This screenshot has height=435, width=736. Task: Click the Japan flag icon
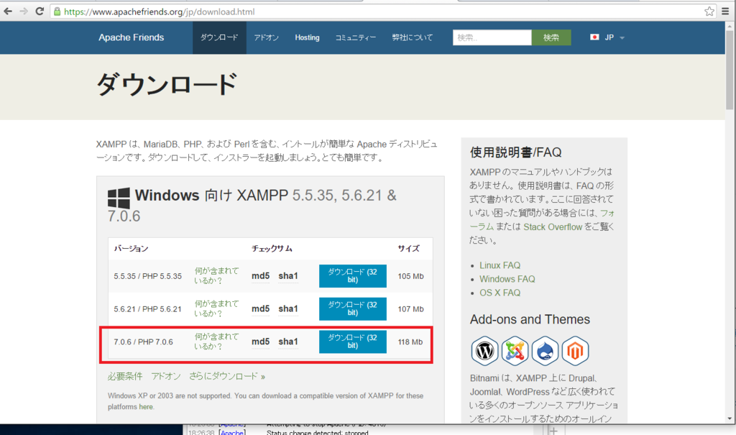pyautogui.click(x=594, y=37)
